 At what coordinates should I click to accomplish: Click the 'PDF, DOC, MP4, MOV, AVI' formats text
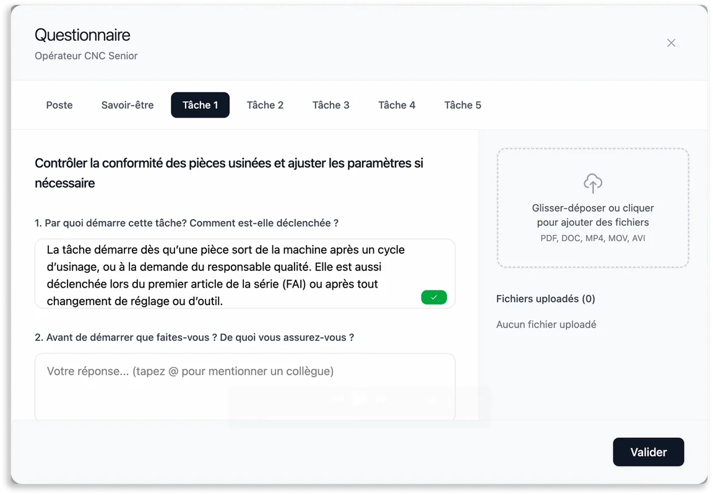(x=592, y=238)
